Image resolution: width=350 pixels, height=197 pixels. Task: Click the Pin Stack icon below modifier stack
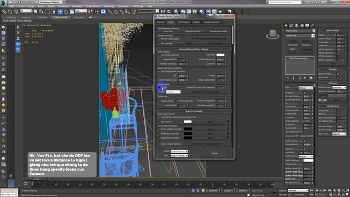coord(288,78)
